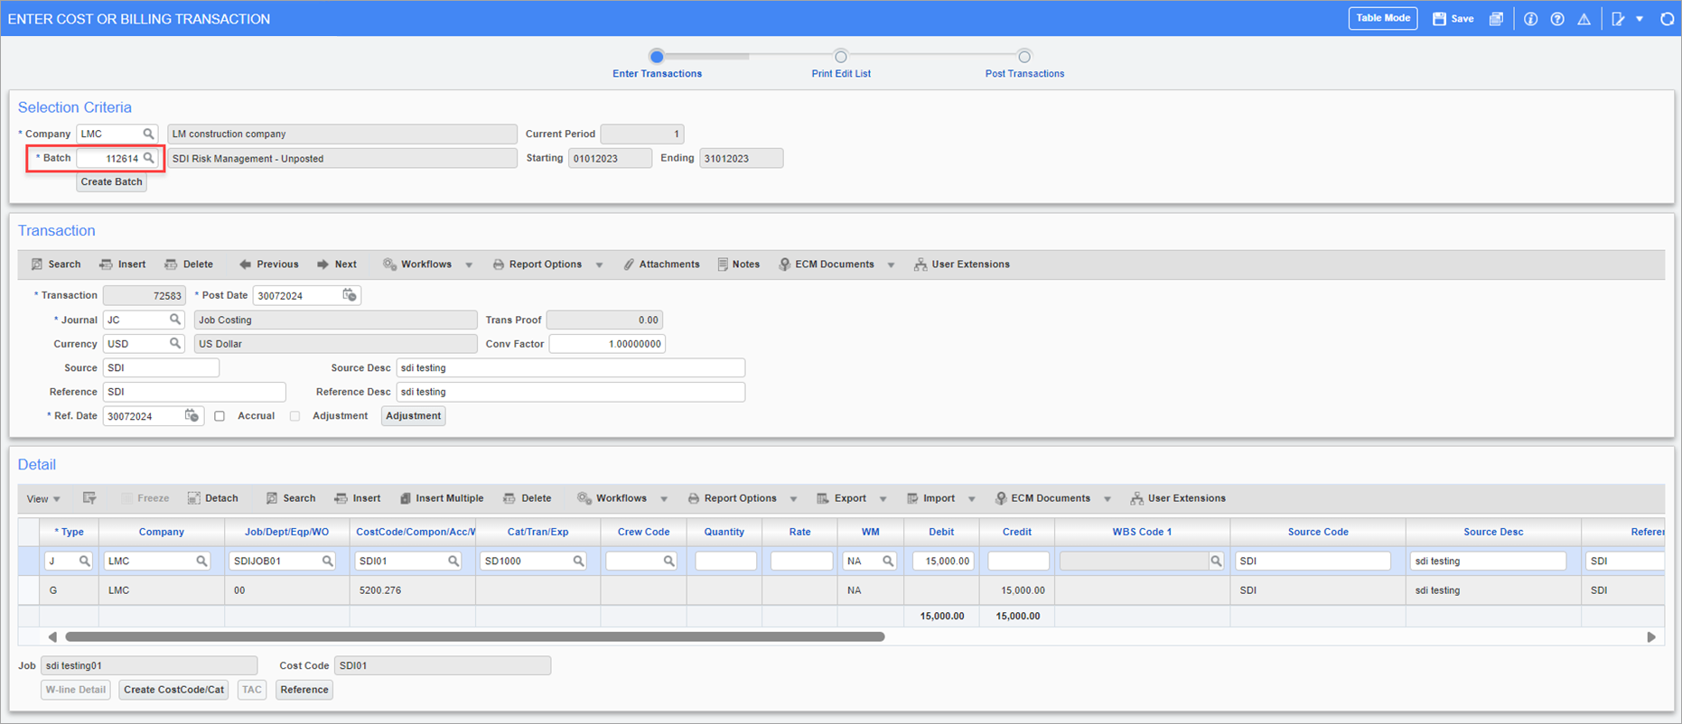Click Insert Multiple in Detail toolbar
1682x724 pixels.
tap(442, 498)
